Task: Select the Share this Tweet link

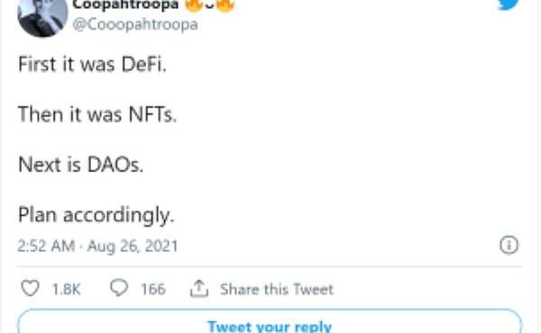Action: [x=277, y=289]
